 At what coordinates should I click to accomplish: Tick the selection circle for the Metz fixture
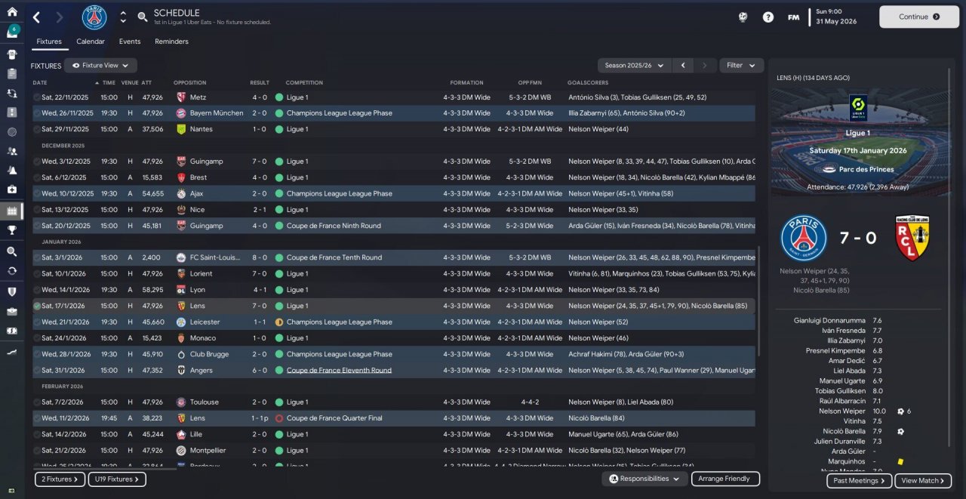[37, 97]
